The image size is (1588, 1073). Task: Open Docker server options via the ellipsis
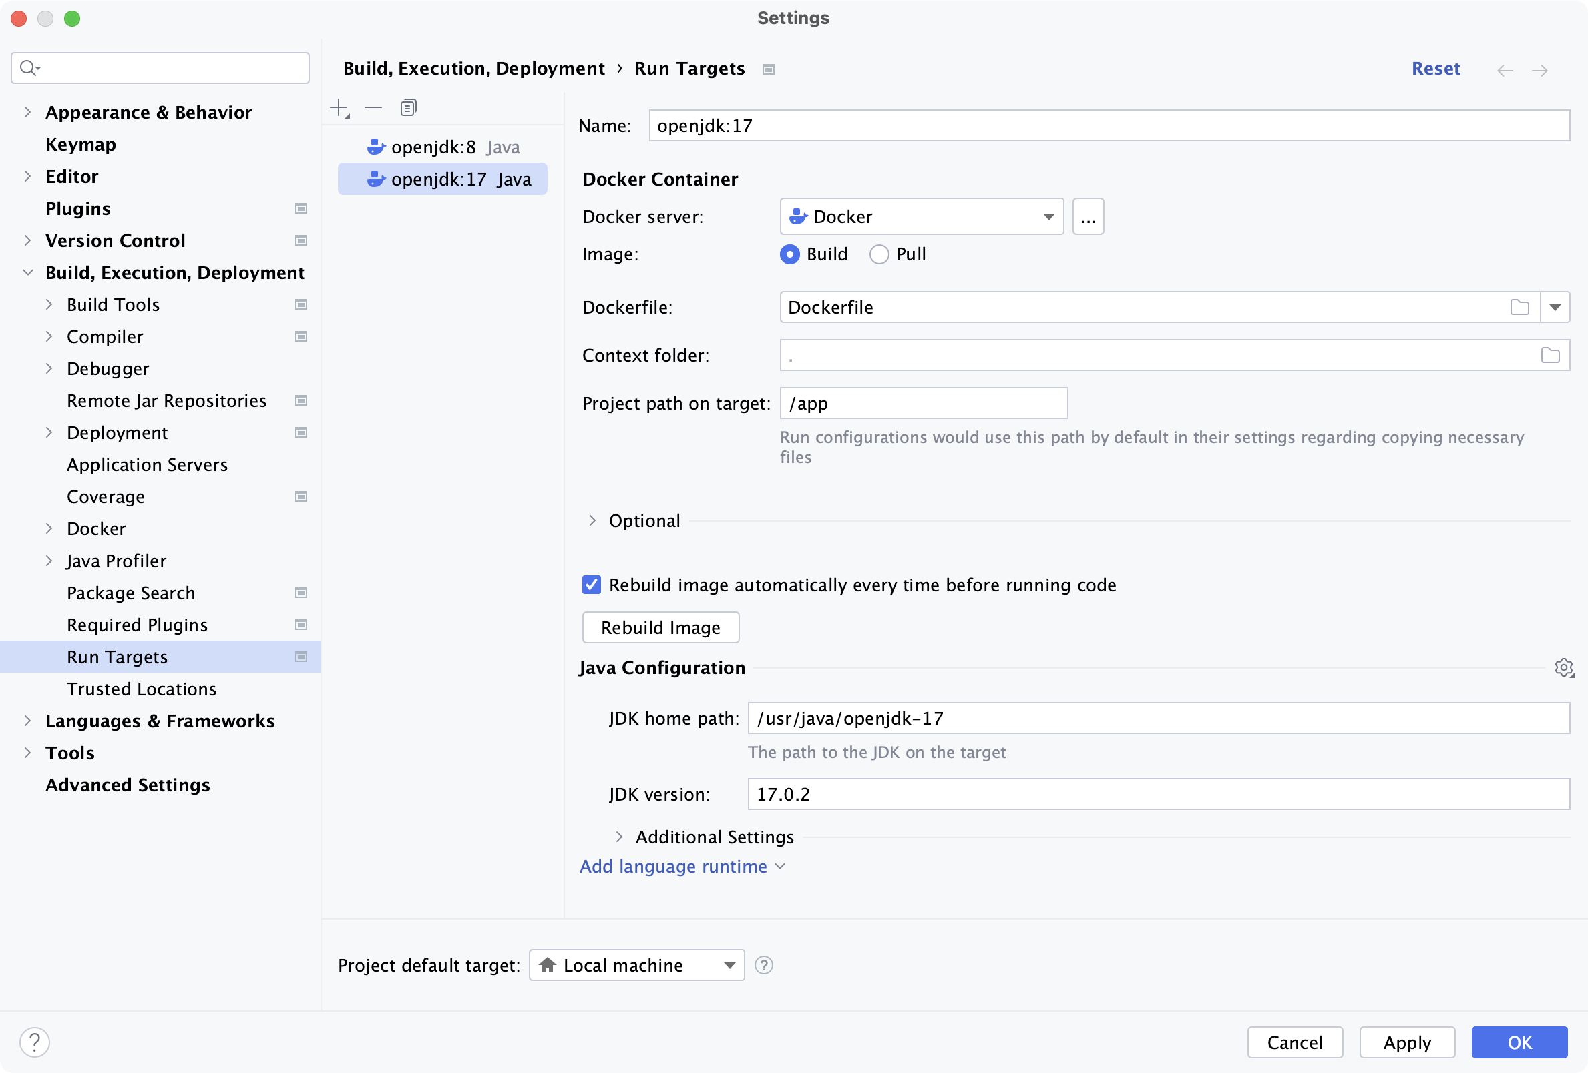[x=1088, y=216]
